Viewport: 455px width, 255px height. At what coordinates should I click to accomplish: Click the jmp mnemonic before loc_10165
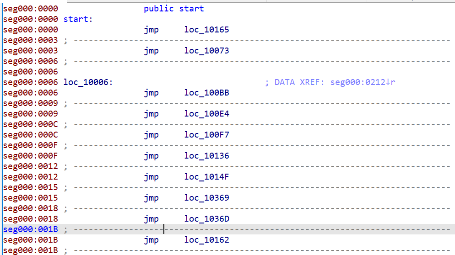pyautogui.click(x=151, y=30)
